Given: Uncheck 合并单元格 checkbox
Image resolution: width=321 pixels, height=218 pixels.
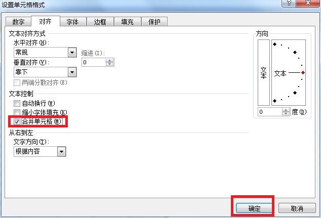Looking at the screenshot, I should click(x=17, y=122).
